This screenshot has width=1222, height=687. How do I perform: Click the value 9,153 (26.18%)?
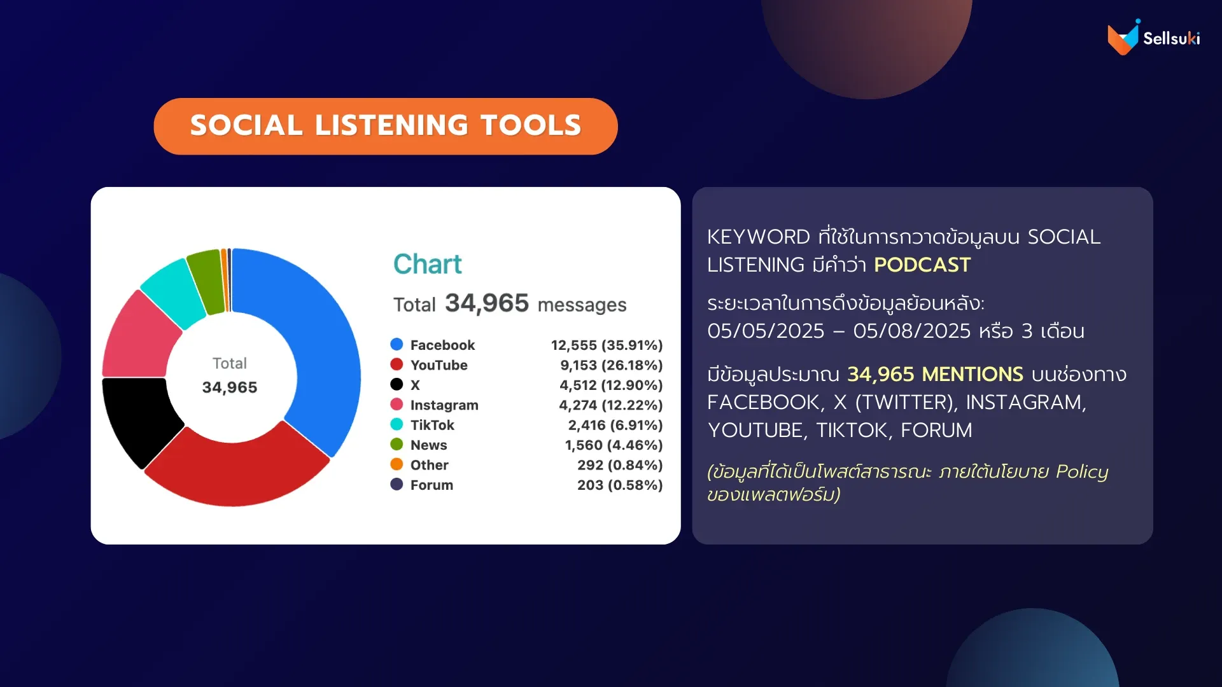(611, 365)
